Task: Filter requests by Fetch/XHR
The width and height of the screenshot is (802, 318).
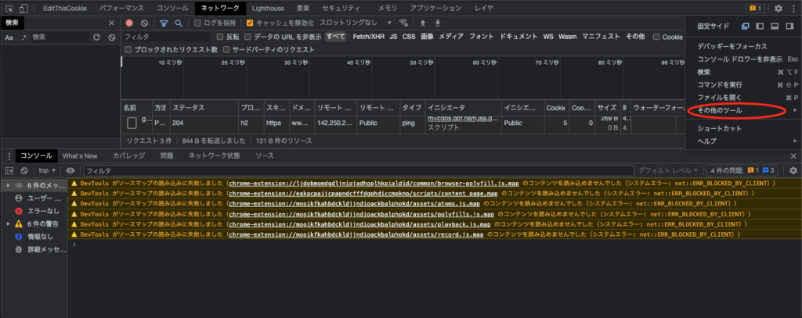Action: click(x=368, y=37)
